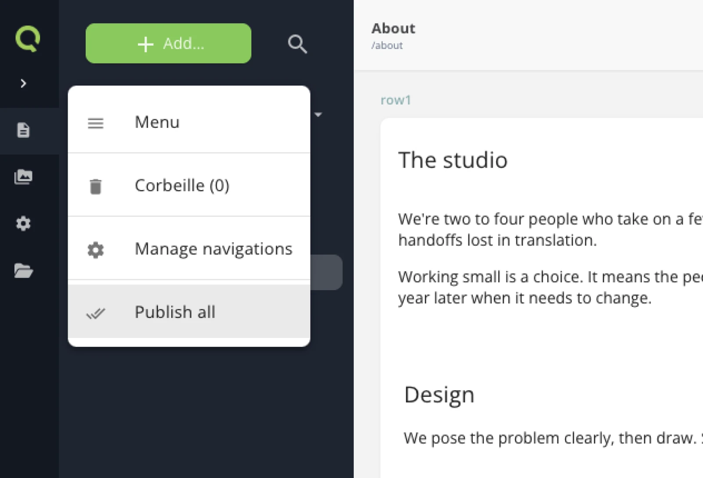
Task: Open the media gallery images icon
Action: tap(23, 177)
